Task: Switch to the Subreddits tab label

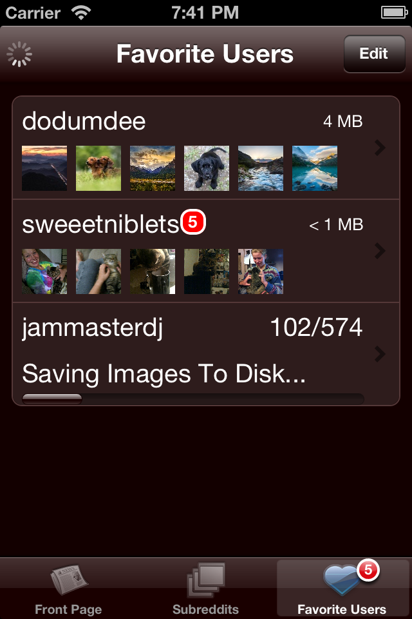Action: 206,609
